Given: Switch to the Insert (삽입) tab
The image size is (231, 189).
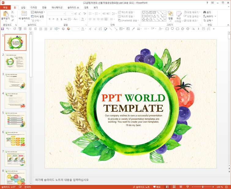Looking at the screenshot, I should pyautogui.click(x=23, y=7).
